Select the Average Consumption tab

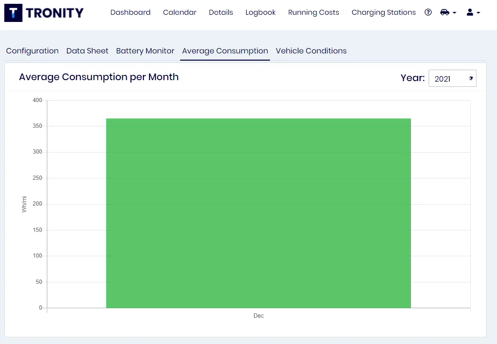pyautogui.click(x=225, y=51)
